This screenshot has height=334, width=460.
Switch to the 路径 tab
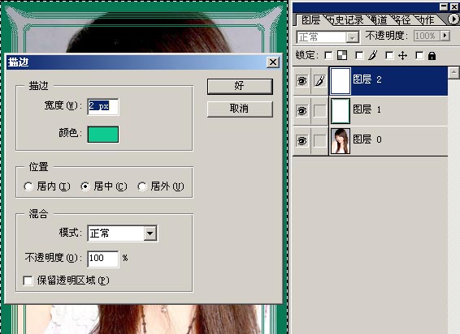[x=401, y=20]
